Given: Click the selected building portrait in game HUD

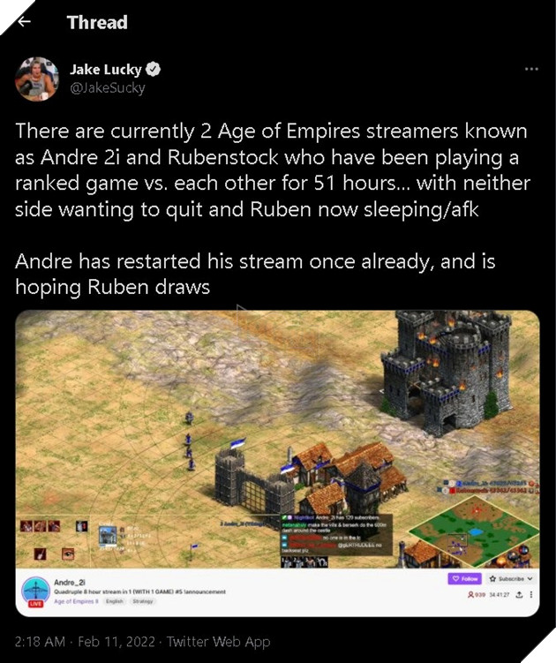Looking at the screenshot, I should 108,537.
